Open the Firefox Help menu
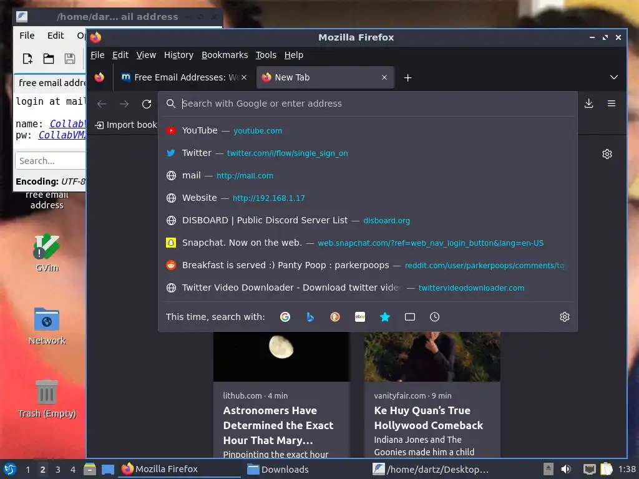This screenshot has width=639, height=479. [294, 55]
